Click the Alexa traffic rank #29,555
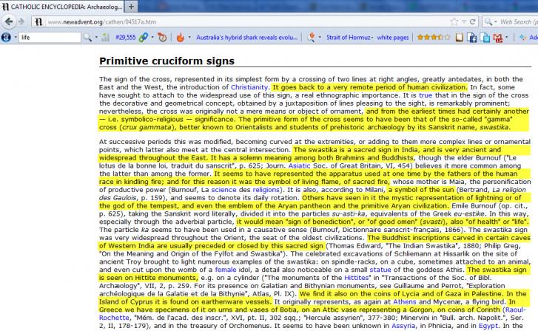Screen dimensions: 538x331 coord(125,36)
